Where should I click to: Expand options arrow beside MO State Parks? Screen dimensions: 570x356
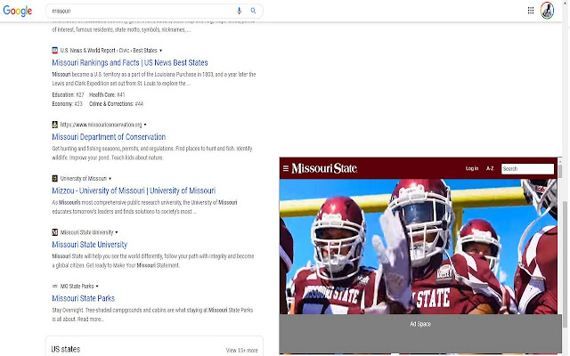[97, 287]
